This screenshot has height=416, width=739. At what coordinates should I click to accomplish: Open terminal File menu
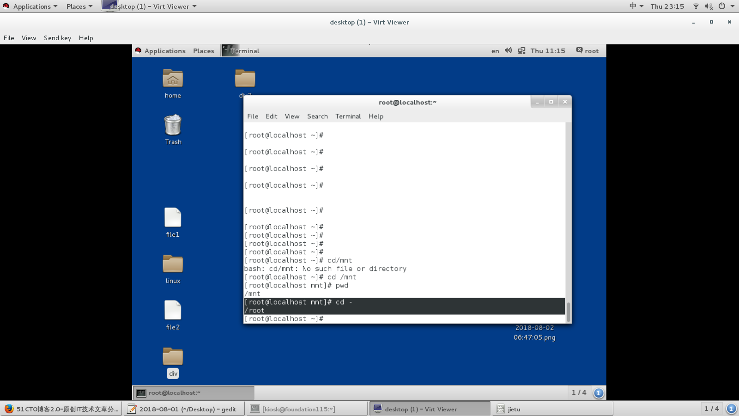pyautogui.click(x=253, y=116)
